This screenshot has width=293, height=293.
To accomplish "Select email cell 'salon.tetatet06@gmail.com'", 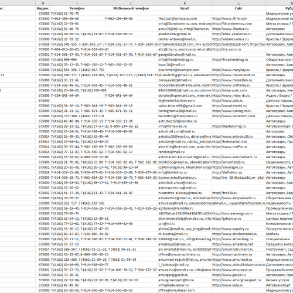I will pyautogui.click(x=185, y=105).
